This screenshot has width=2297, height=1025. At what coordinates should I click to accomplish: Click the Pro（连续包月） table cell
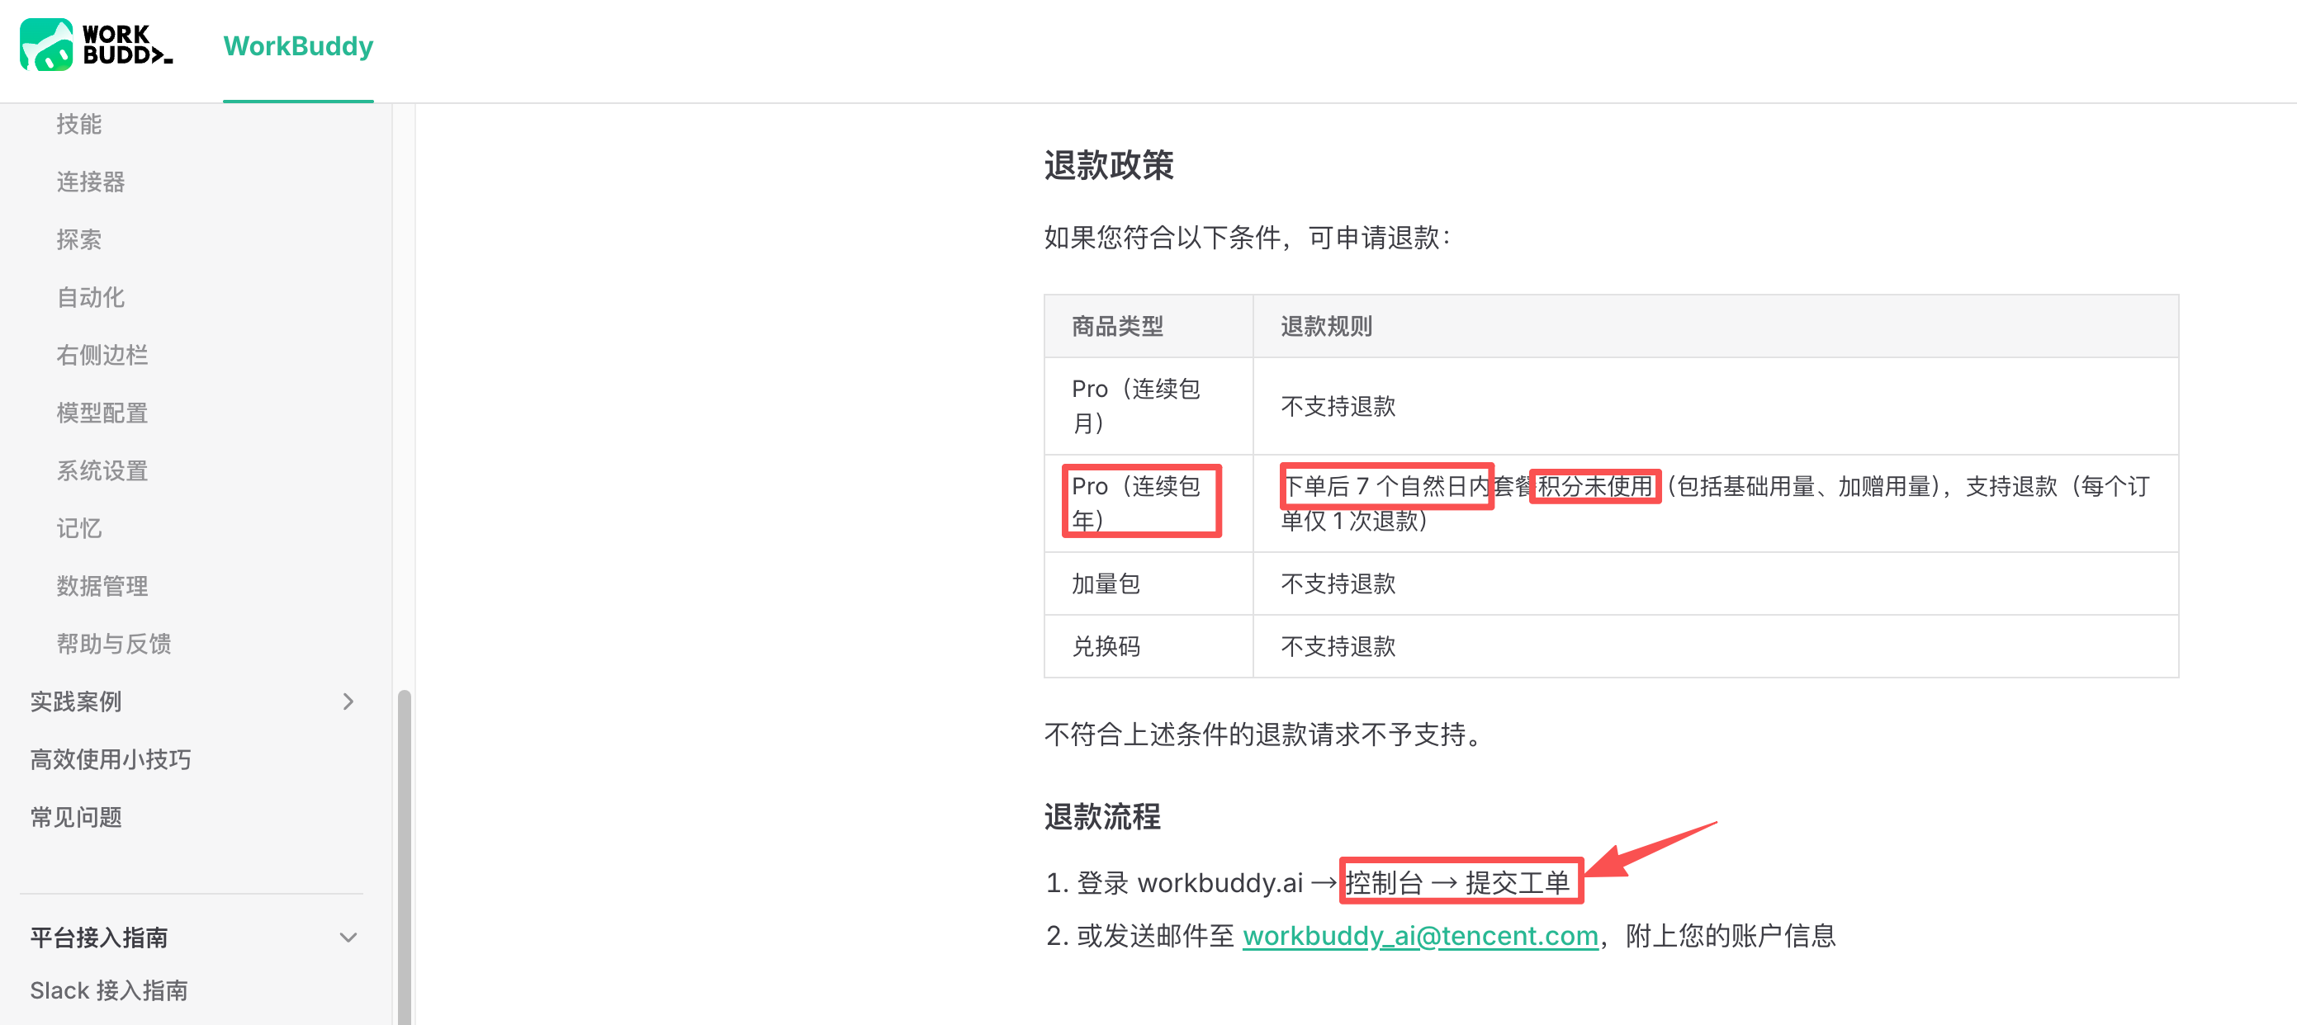click(x=1148, y=406)
